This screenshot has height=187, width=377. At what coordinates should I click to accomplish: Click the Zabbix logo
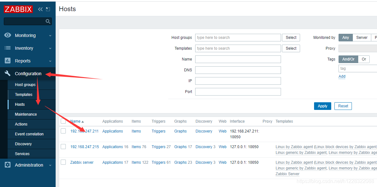pyautogui.click(x=18, y=10)
